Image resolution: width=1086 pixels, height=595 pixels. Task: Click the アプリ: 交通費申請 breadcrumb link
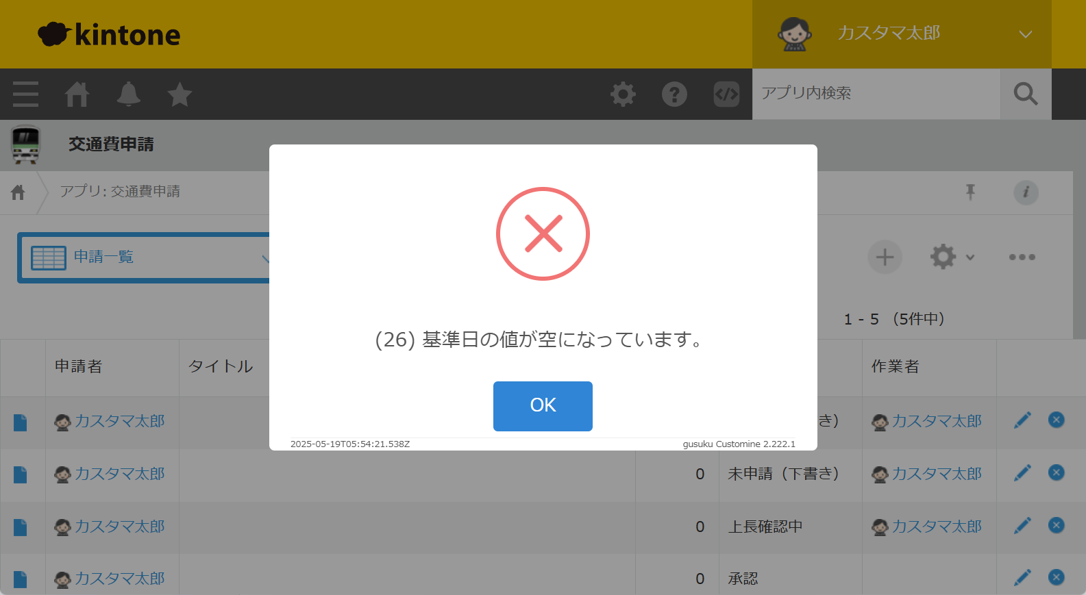pos(120,191)
